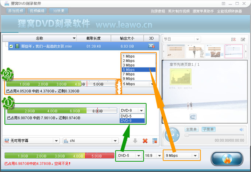Click the red 空间不足 status message
The image size is (251, 172).
point(37,164)
